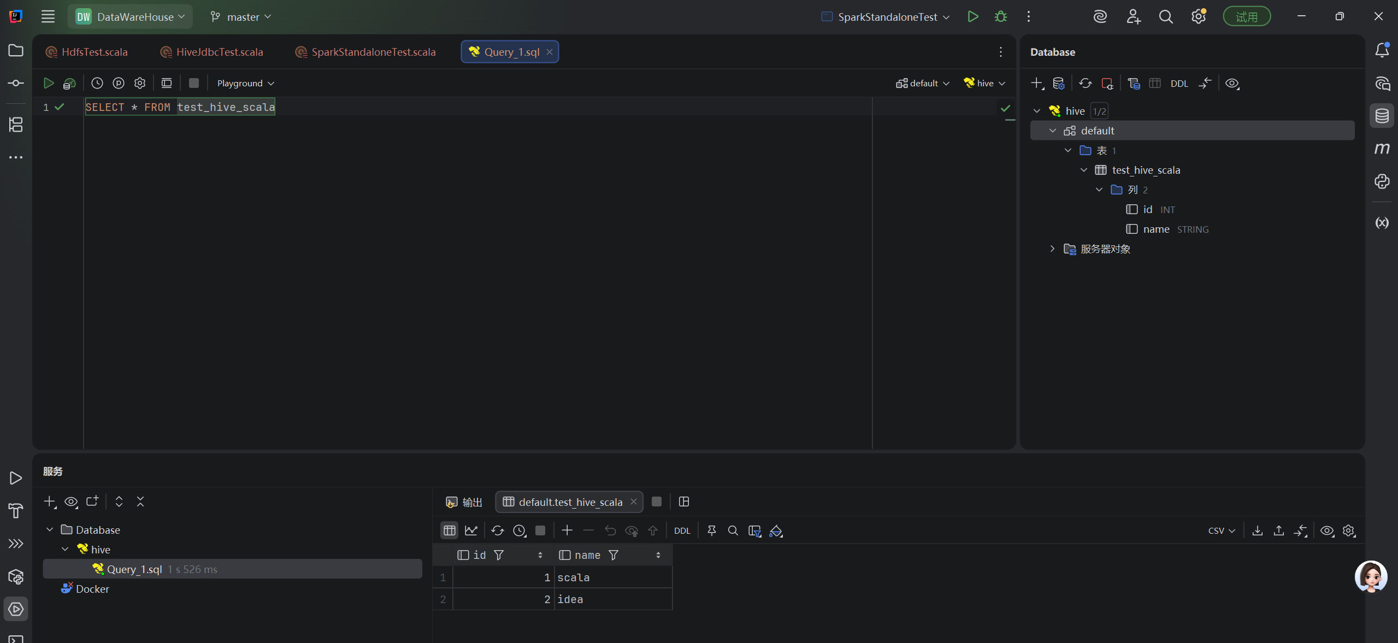The image size is (1398, 643).
Task: Pin the result tab with the pin icon
Action: (x=711, y=530)
